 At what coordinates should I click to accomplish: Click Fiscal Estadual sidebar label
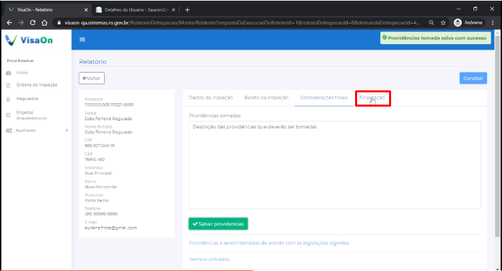pyautogui.click(x=20, y=60)
